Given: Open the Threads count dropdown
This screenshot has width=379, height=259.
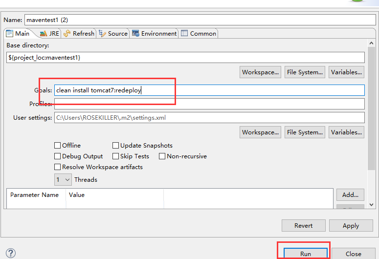Looking at the screenshot, I should pos(63,179).
